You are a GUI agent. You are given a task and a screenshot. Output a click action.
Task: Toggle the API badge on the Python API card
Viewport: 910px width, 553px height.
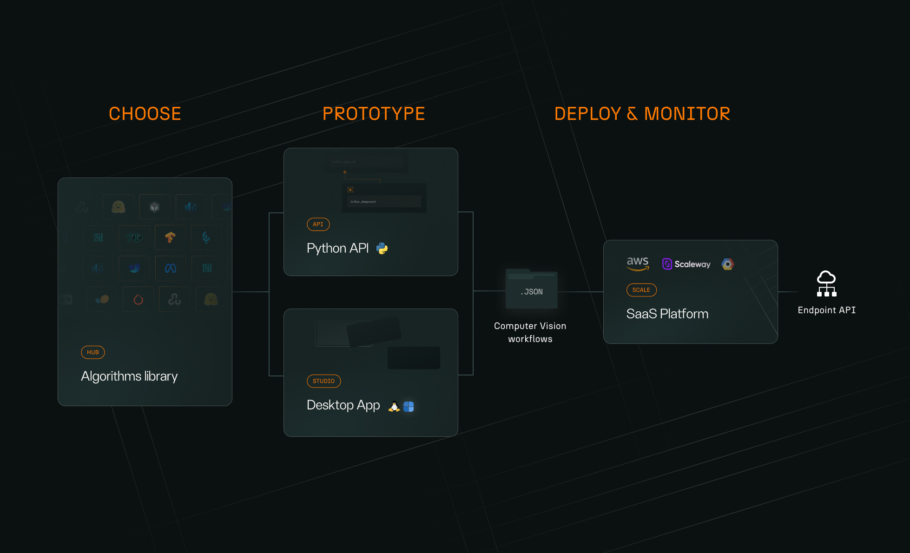[x=318, y=224]
